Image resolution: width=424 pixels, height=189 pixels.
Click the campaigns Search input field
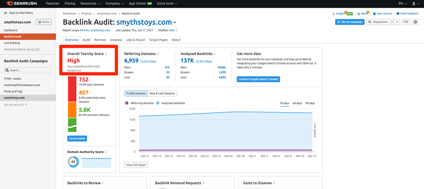click(27, 71)
